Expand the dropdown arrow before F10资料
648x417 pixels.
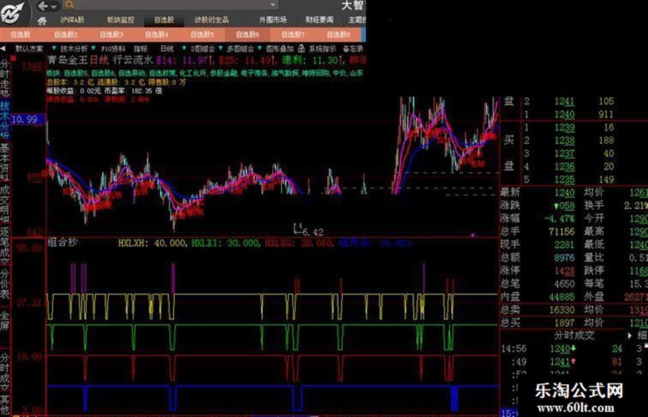tap(94, 49)
